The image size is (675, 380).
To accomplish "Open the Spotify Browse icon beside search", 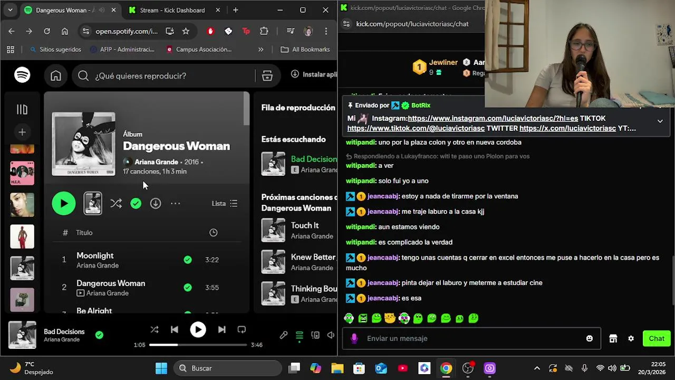I will tap(267, 76).
